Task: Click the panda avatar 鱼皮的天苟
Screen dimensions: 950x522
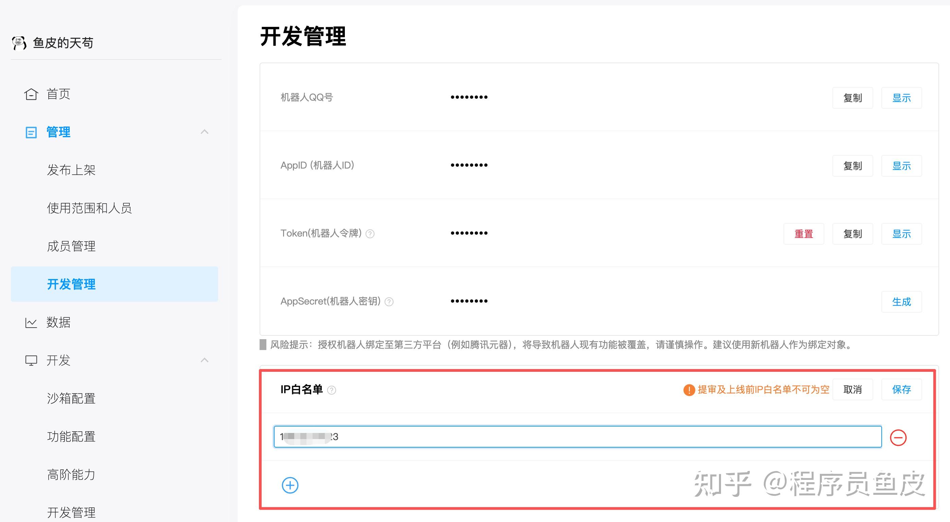Action: click(19, 43)
